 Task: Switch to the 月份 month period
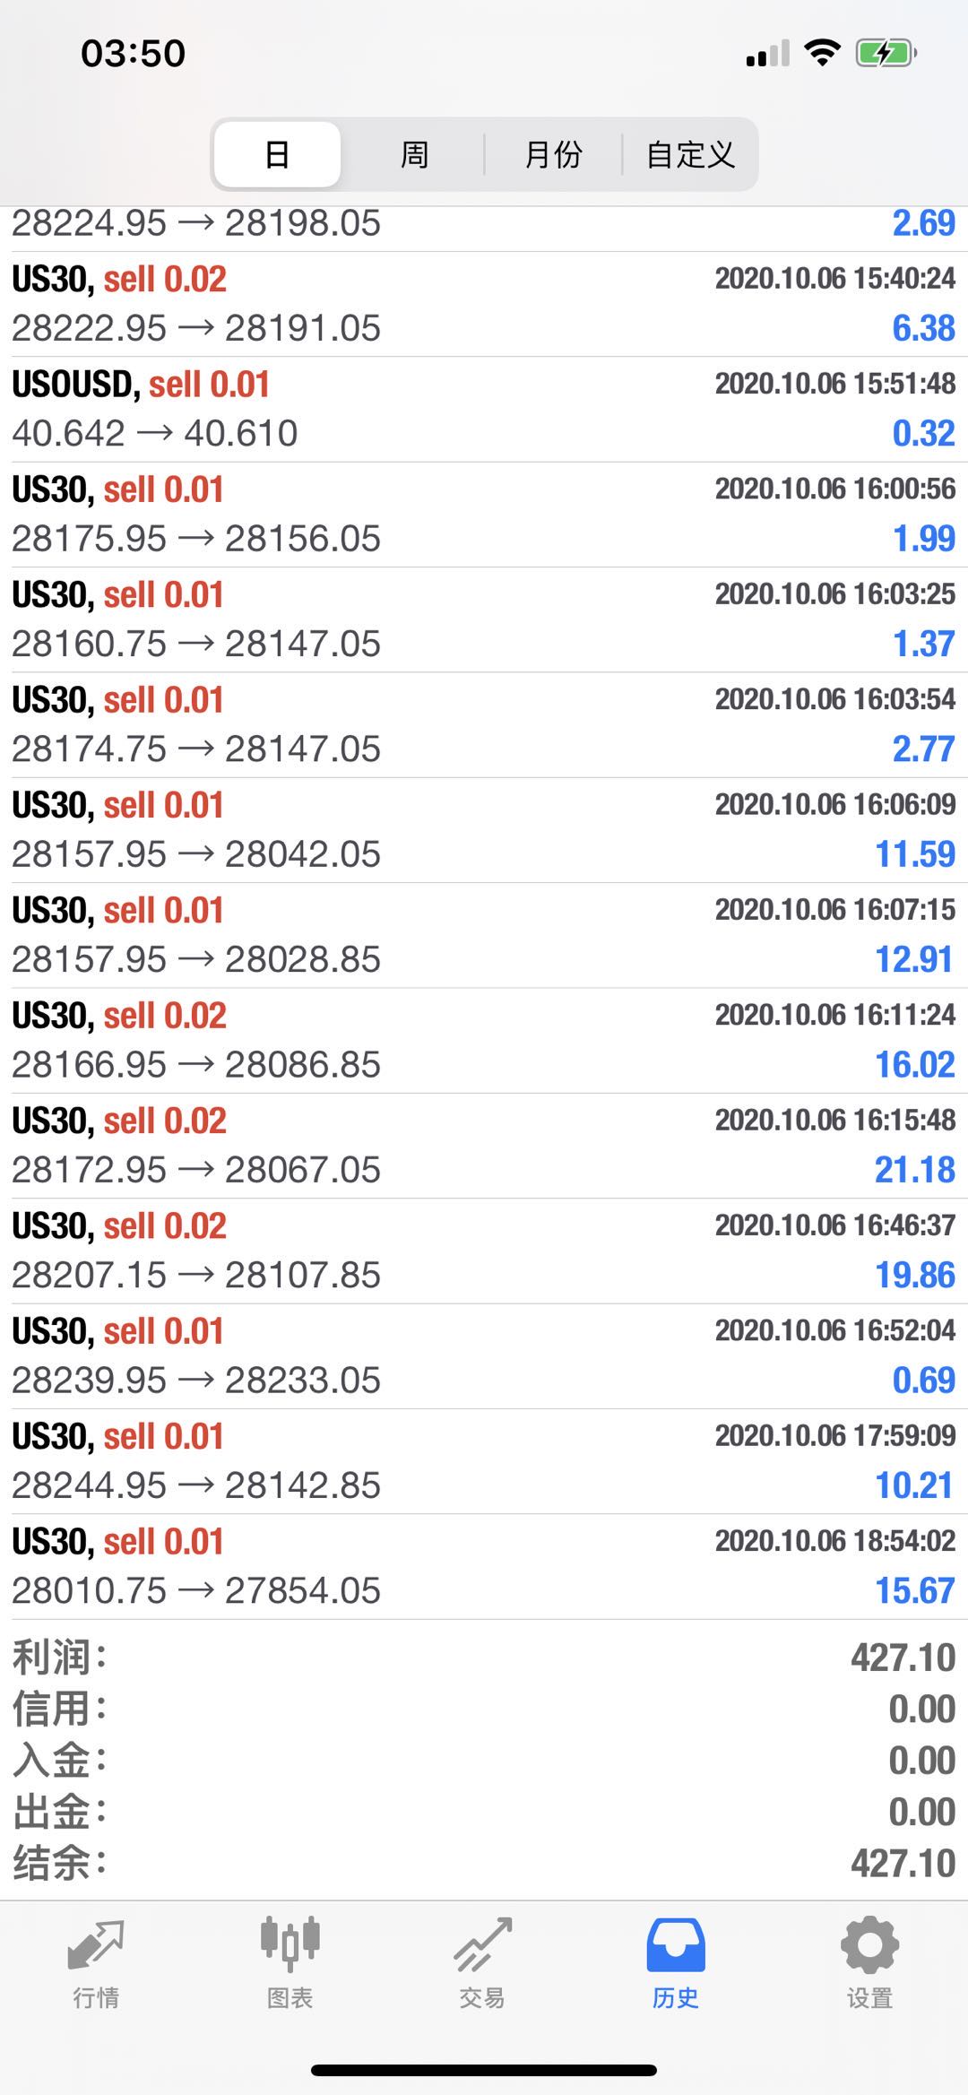[x=553, y=155]
